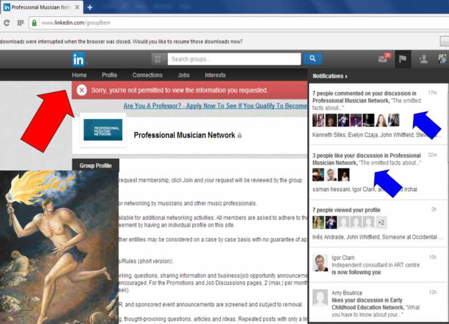Viewport: 449px width, 324px height.
Task: Click the LinkedIn logo in the header
Action: pos(79,60)
